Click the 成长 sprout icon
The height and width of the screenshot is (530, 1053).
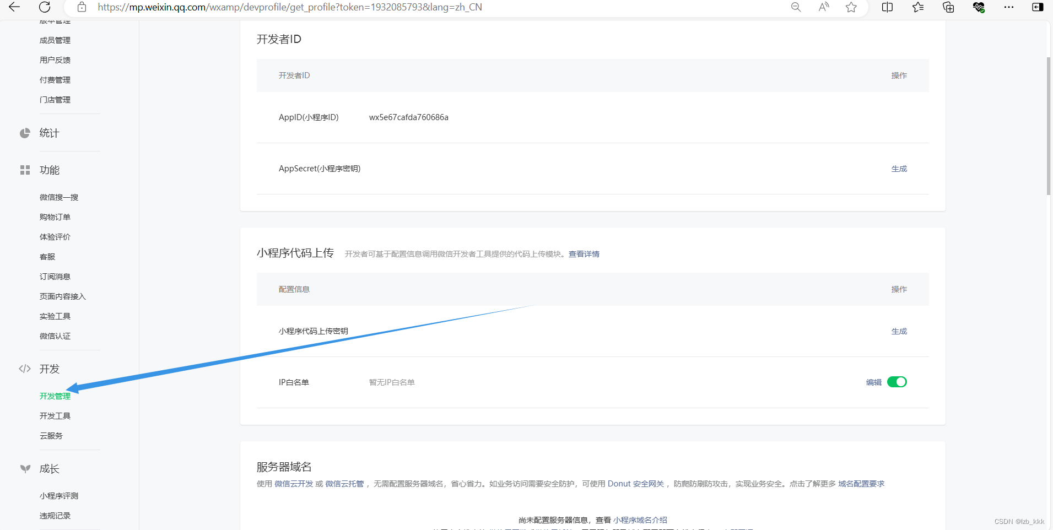25,469
